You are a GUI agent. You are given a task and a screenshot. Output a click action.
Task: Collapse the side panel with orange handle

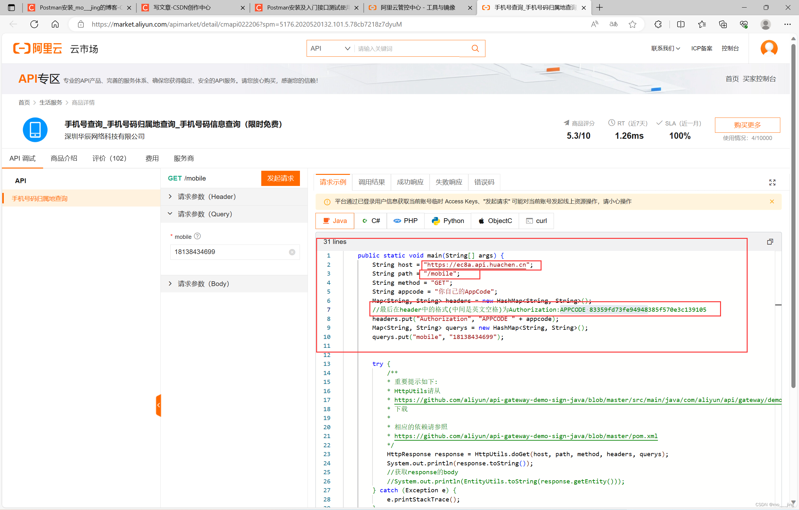coord(159,405)
